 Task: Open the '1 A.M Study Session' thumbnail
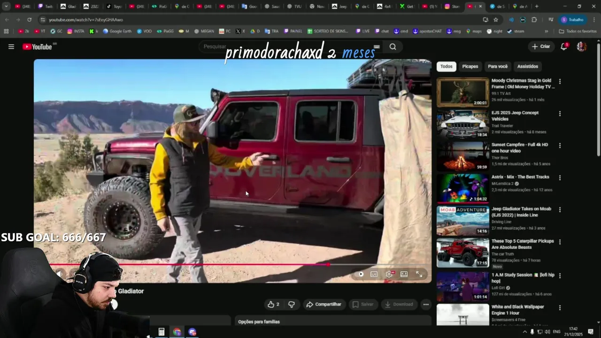pyautogui.click(x=463, y=286)
